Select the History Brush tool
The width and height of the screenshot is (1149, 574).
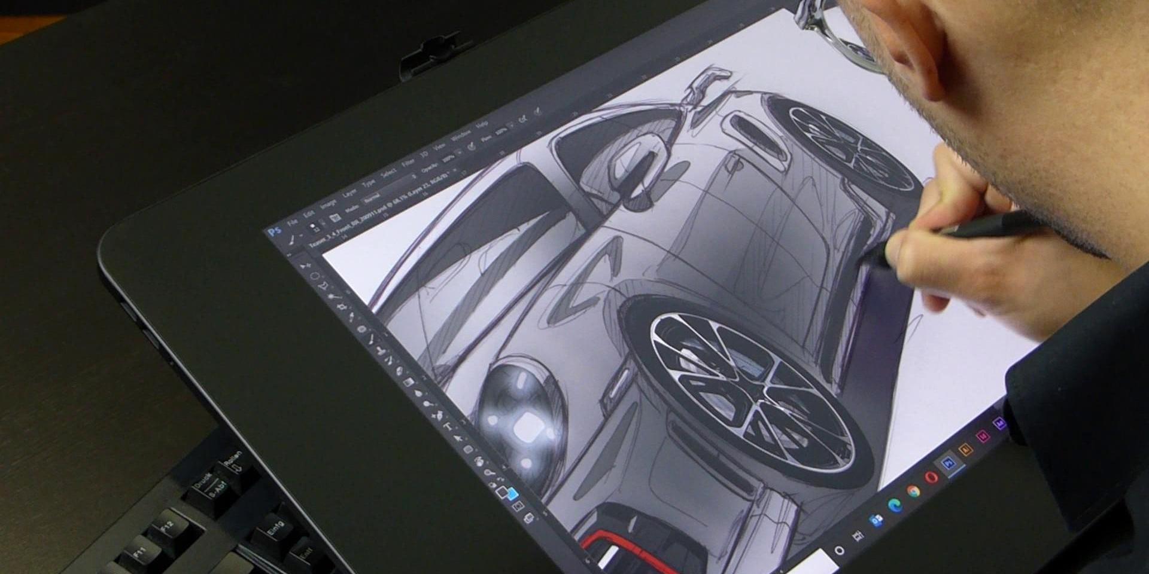[390, 359]
